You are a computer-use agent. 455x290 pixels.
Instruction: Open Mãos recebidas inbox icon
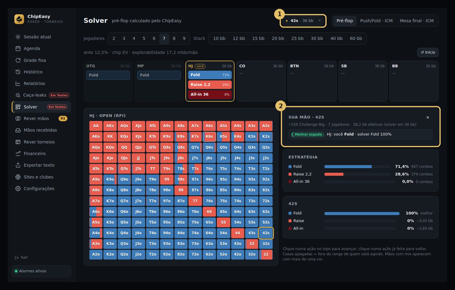18,130
